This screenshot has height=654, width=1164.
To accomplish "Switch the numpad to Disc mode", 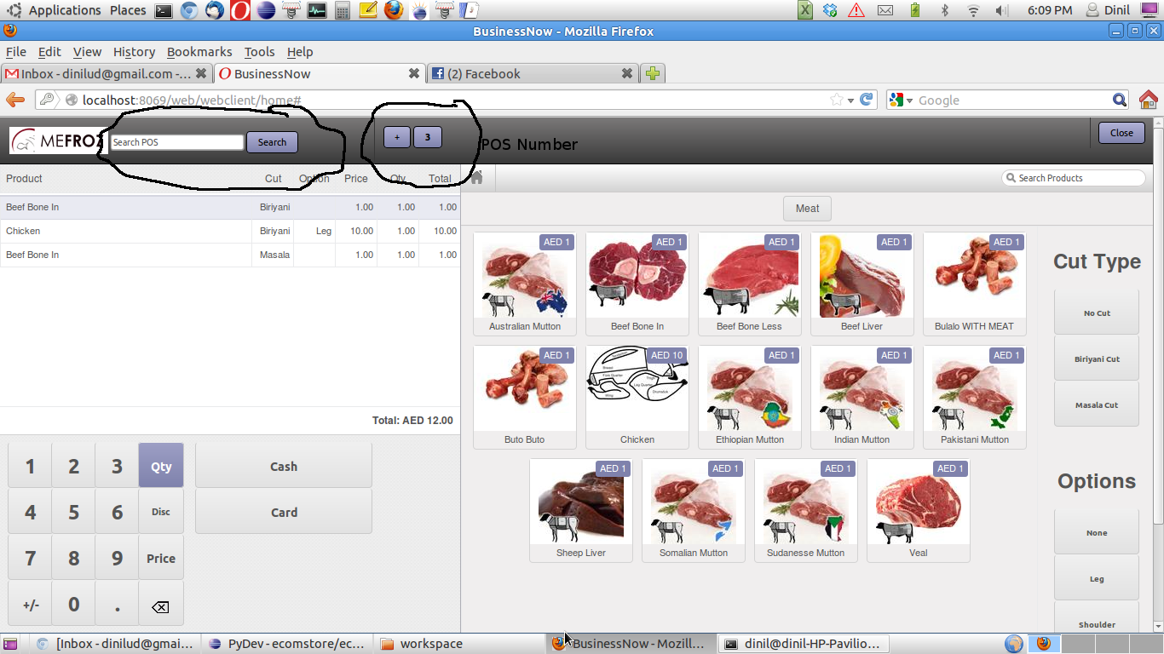I will click(161, 512).
